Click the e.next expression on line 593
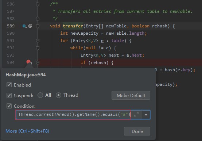Viewport: 202px width, 141px height. [x=134, y=55]
